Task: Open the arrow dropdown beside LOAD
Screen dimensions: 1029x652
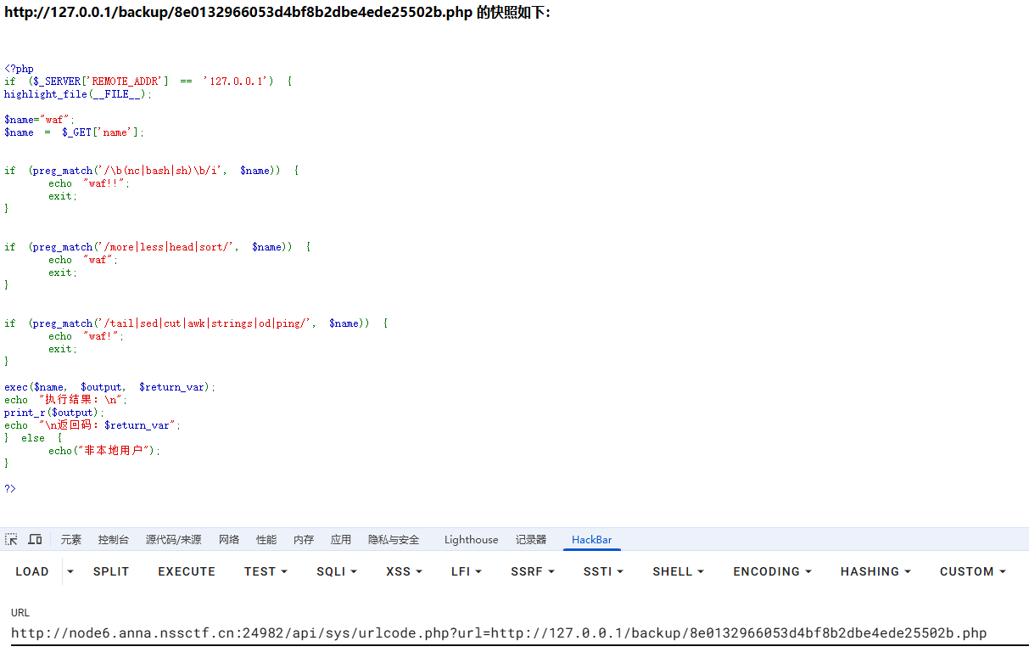Action: pyautogui.click(x=70, y=571)
